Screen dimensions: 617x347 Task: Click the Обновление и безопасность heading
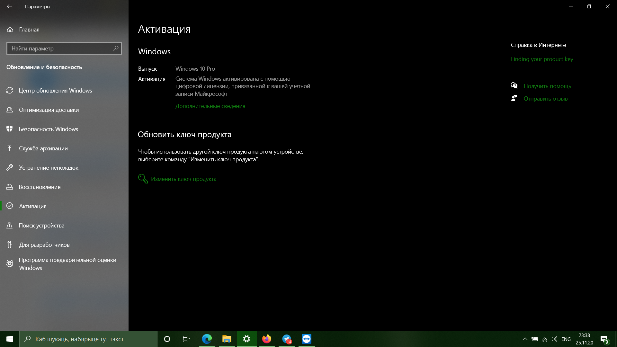tap(44, 67)
